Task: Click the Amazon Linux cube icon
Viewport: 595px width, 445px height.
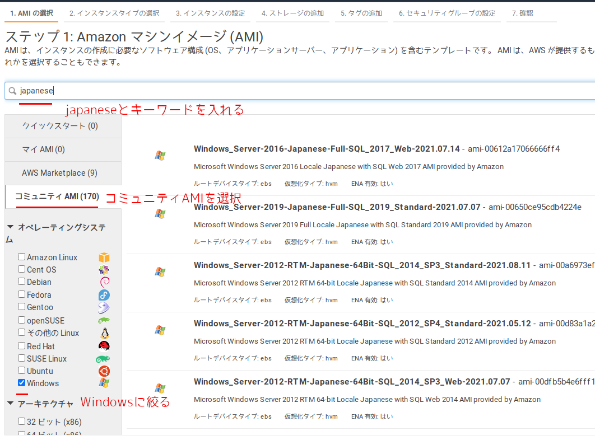Action: (103, 256)
